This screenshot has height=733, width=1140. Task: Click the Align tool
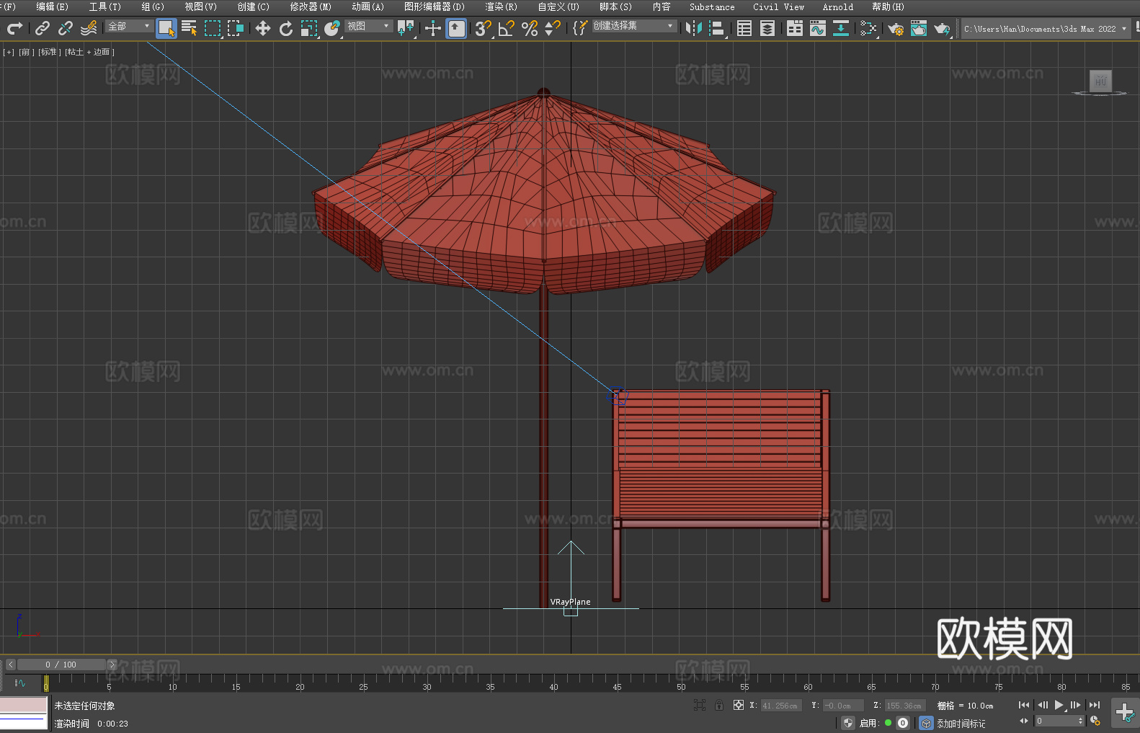(717, 28)
